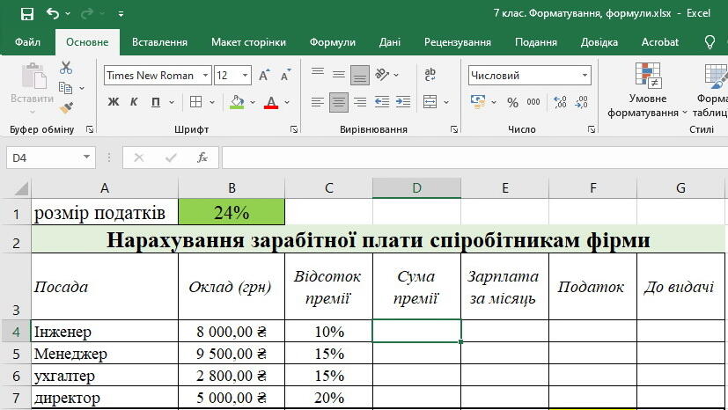This screenshot has width=728, height=410.
Task: Click the Tell Me lightbulb icon
Action: [x=710, y=42]
